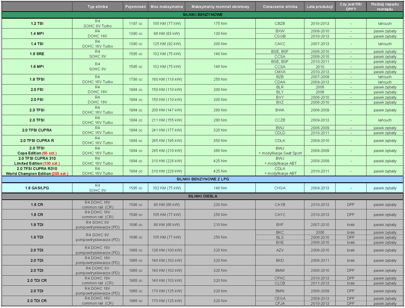Click the 1197 cc displacement cell
The width and height of the screenshot is (405, 308).
(135, 23)
